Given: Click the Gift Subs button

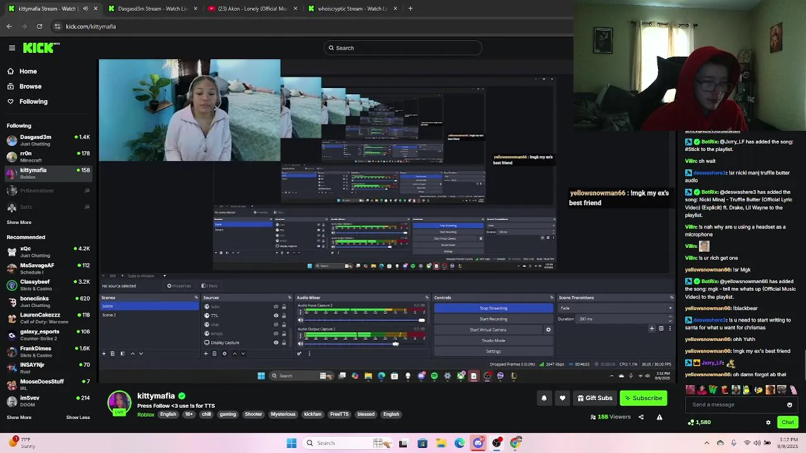Looking at the screenshot, I should click(594, 398).
